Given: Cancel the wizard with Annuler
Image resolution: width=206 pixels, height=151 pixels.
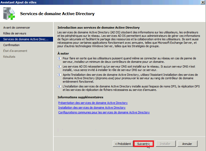Looking at the screenshot, I should [187, 144].
